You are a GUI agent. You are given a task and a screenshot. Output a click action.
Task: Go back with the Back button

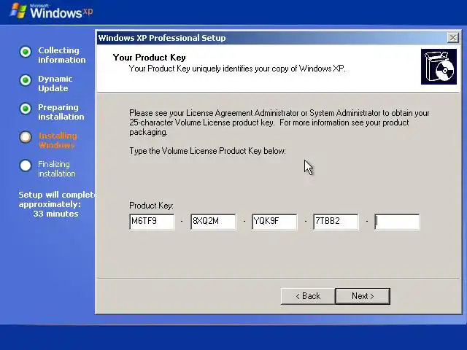coord(308,296)
